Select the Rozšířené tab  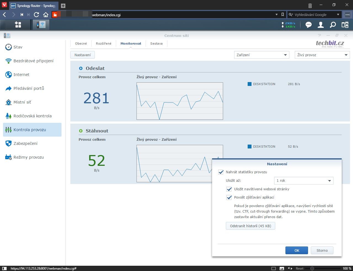tap(104, 44)
